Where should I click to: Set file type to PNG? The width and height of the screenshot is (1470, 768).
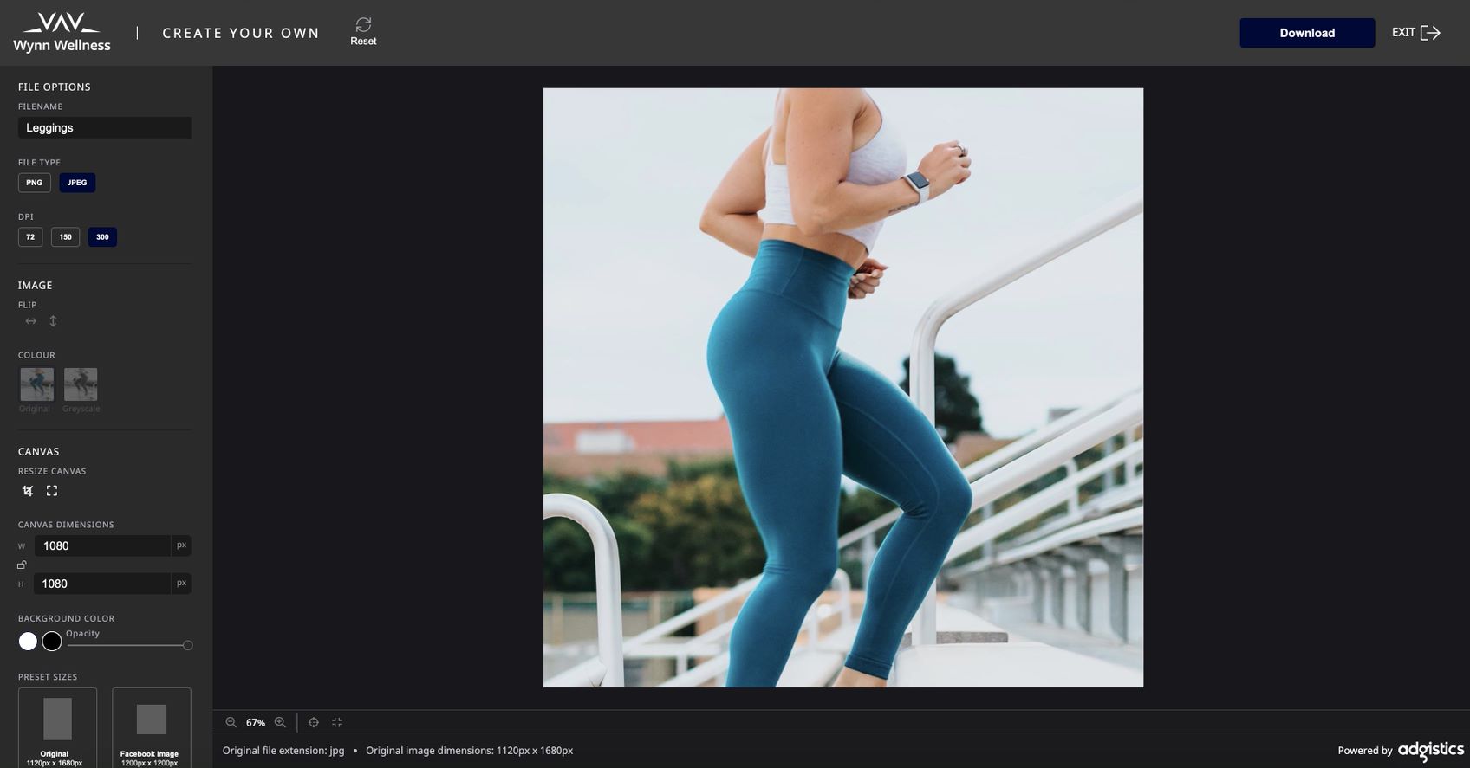34,183
